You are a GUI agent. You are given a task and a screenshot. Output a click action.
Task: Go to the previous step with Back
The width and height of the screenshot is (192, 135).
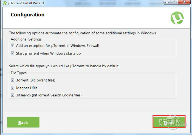pyautogui.click(x=23, y=122)
